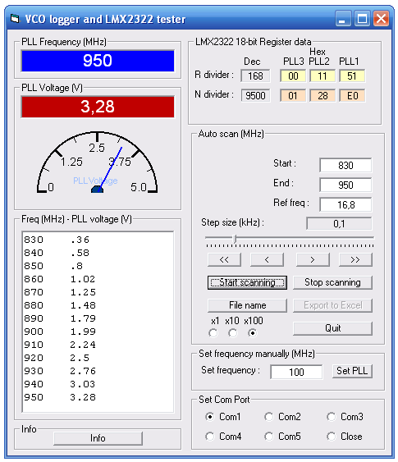Viewport: 398px width, 462px height.
Task: Click the N divider decimal value 9500
Action: (x=255, y=95)
